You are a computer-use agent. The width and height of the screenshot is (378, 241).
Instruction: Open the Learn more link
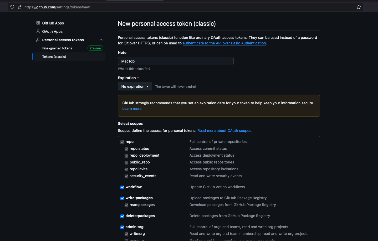click(132, 109)
